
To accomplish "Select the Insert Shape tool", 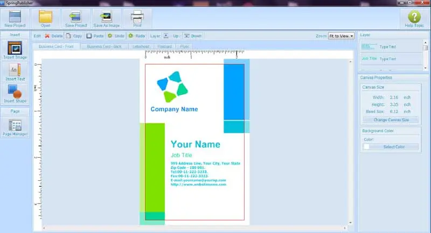I will 15,93.
